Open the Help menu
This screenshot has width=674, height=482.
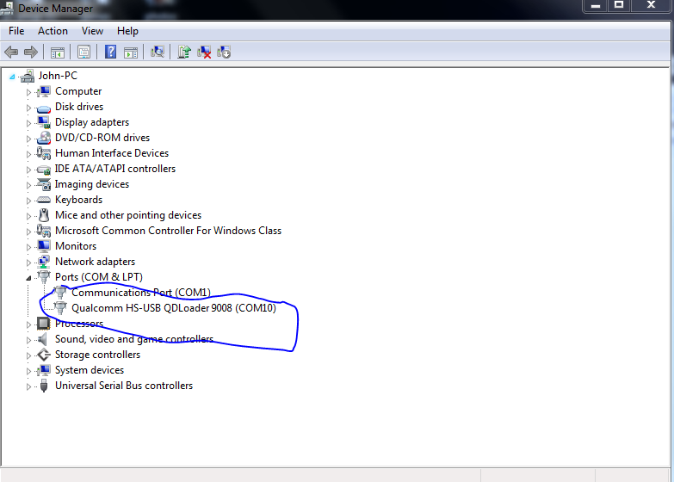[127, 31]
